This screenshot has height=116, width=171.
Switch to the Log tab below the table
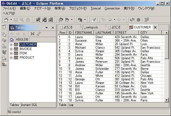pos(71,105)
